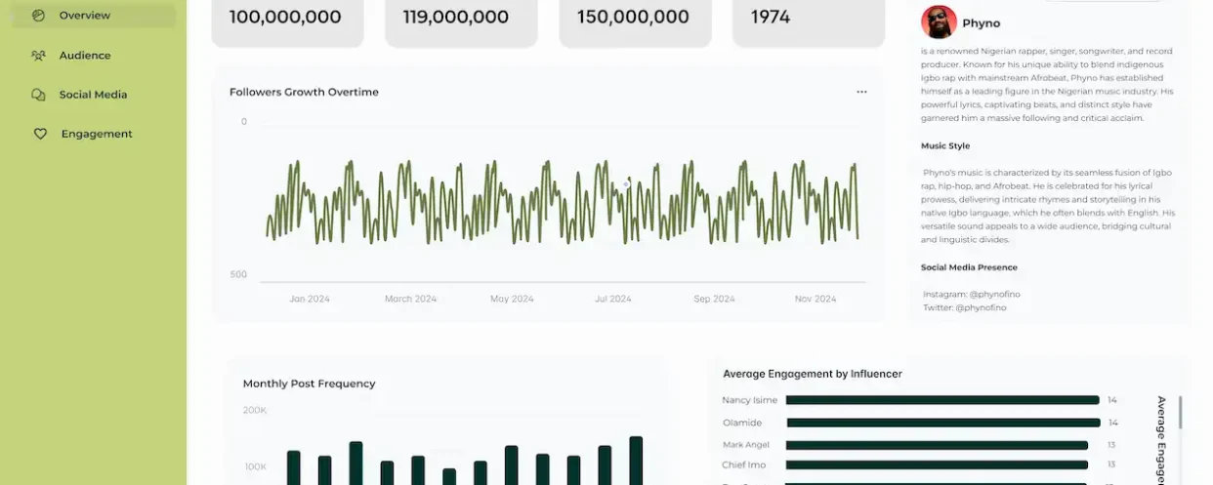The width and height of the screenshot is (1213, 485).
Task: Click the 100K axis label
Action: [x=255, y=466]
